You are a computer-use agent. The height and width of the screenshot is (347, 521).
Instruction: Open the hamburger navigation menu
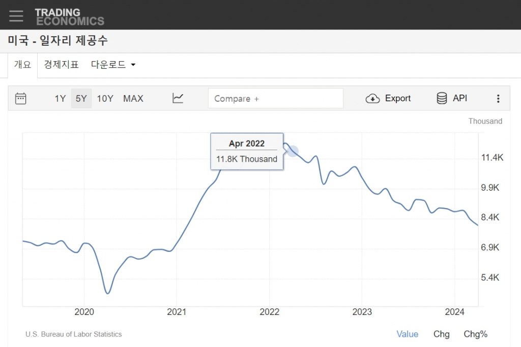(16, 16)
